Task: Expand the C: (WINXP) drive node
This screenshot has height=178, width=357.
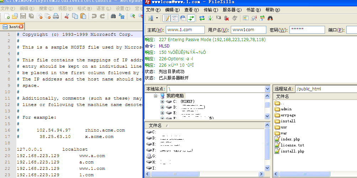Action: click(x=162, y=101)
